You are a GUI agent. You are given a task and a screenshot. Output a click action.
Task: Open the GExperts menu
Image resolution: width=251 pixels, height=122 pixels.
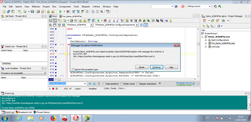tap(86, 7)
